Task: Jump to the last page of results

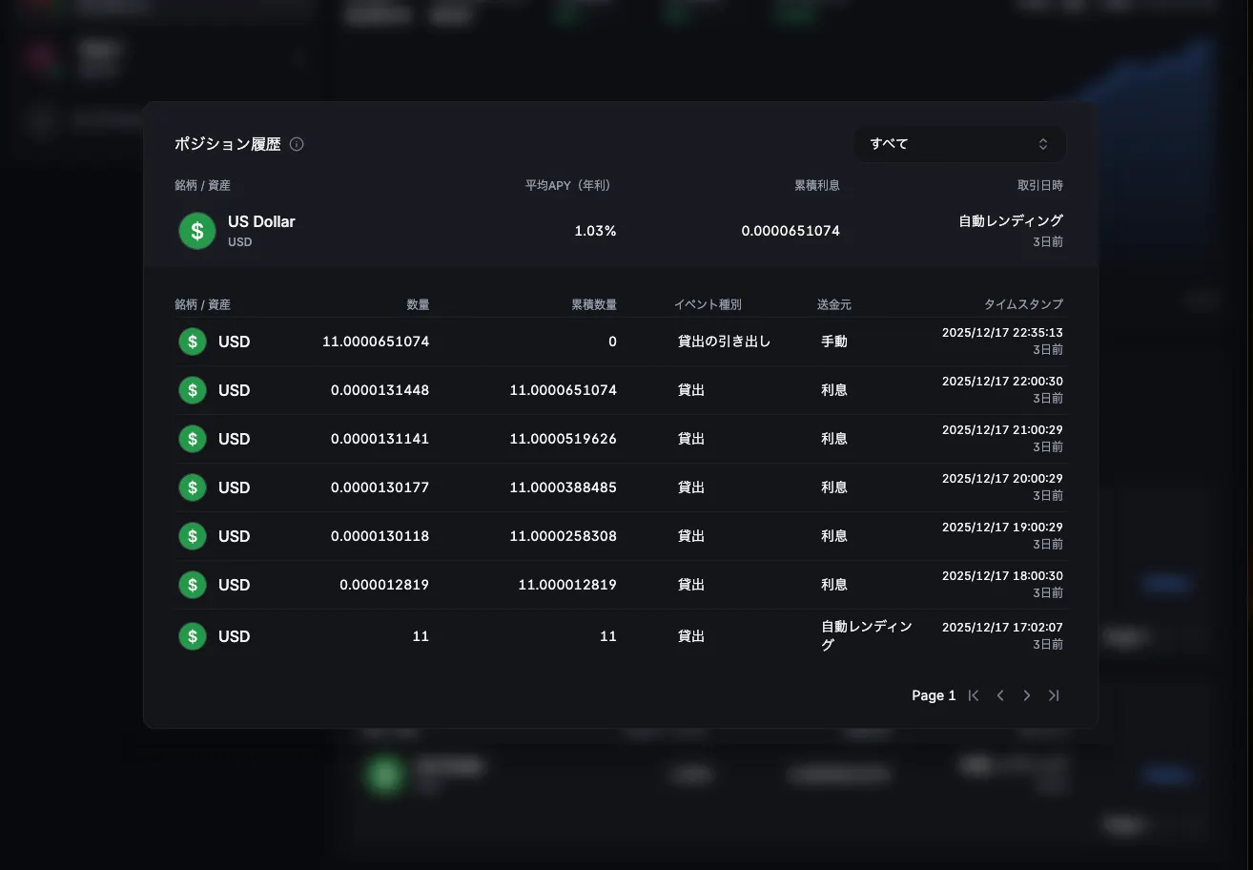Action: 1054,695
